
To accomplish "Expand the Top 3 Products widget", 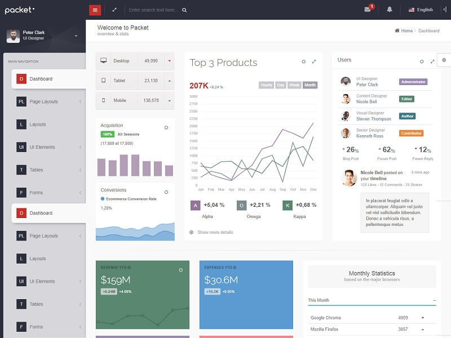I will pyautogui.click(x=314, y=61).
